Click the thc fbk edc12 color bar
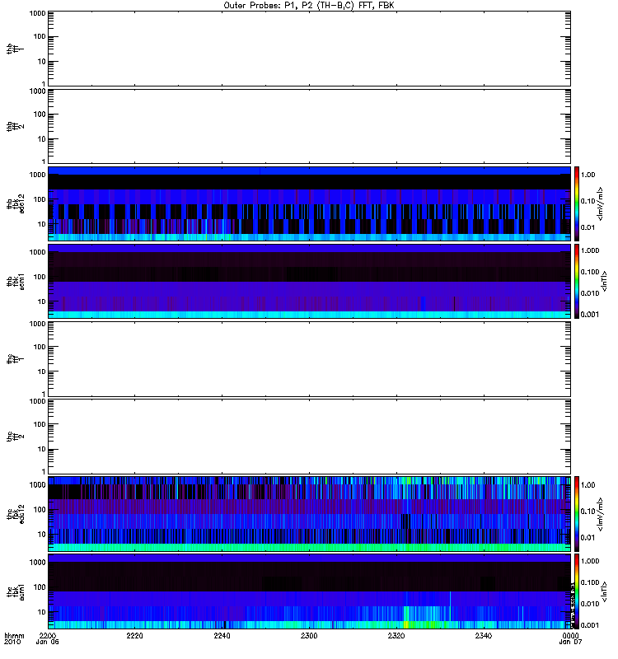The image size is (618, 659). click(x=577, y=513)
